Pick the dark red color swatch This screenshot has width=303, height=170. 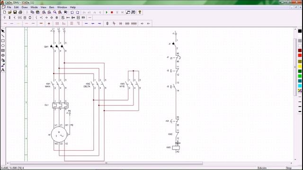pyautogui.click(x=300, y=51)
